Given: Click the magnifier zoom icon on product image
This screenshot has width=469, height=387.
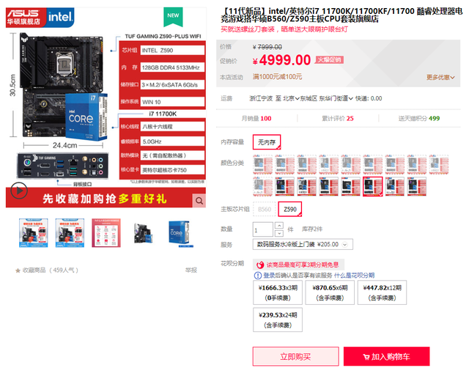Looking at the screenshot, I should (199, 201).
